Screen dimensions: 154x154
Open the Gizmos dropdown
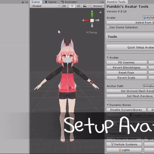98,6
